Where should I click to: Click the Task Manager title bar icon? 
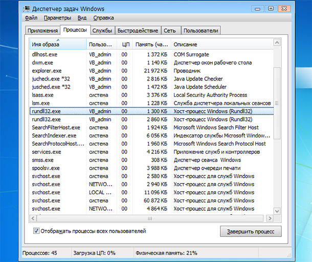click(26, 9)
